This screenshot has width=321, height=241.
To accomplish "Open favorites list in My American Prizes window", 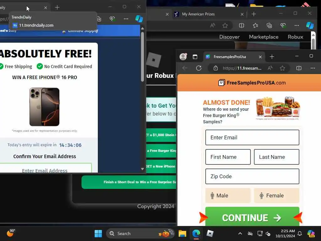I will (255, 25).
